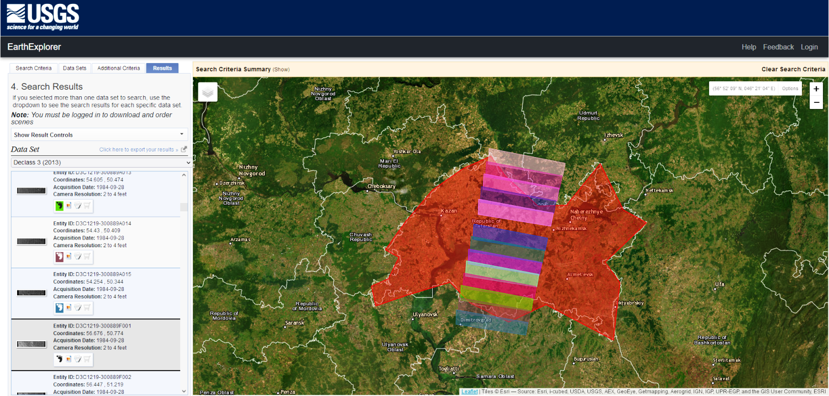Screen dimensions: 829x396
Task: Expand Show Result Controls dropdown
Action: click(x=99, y=134)
